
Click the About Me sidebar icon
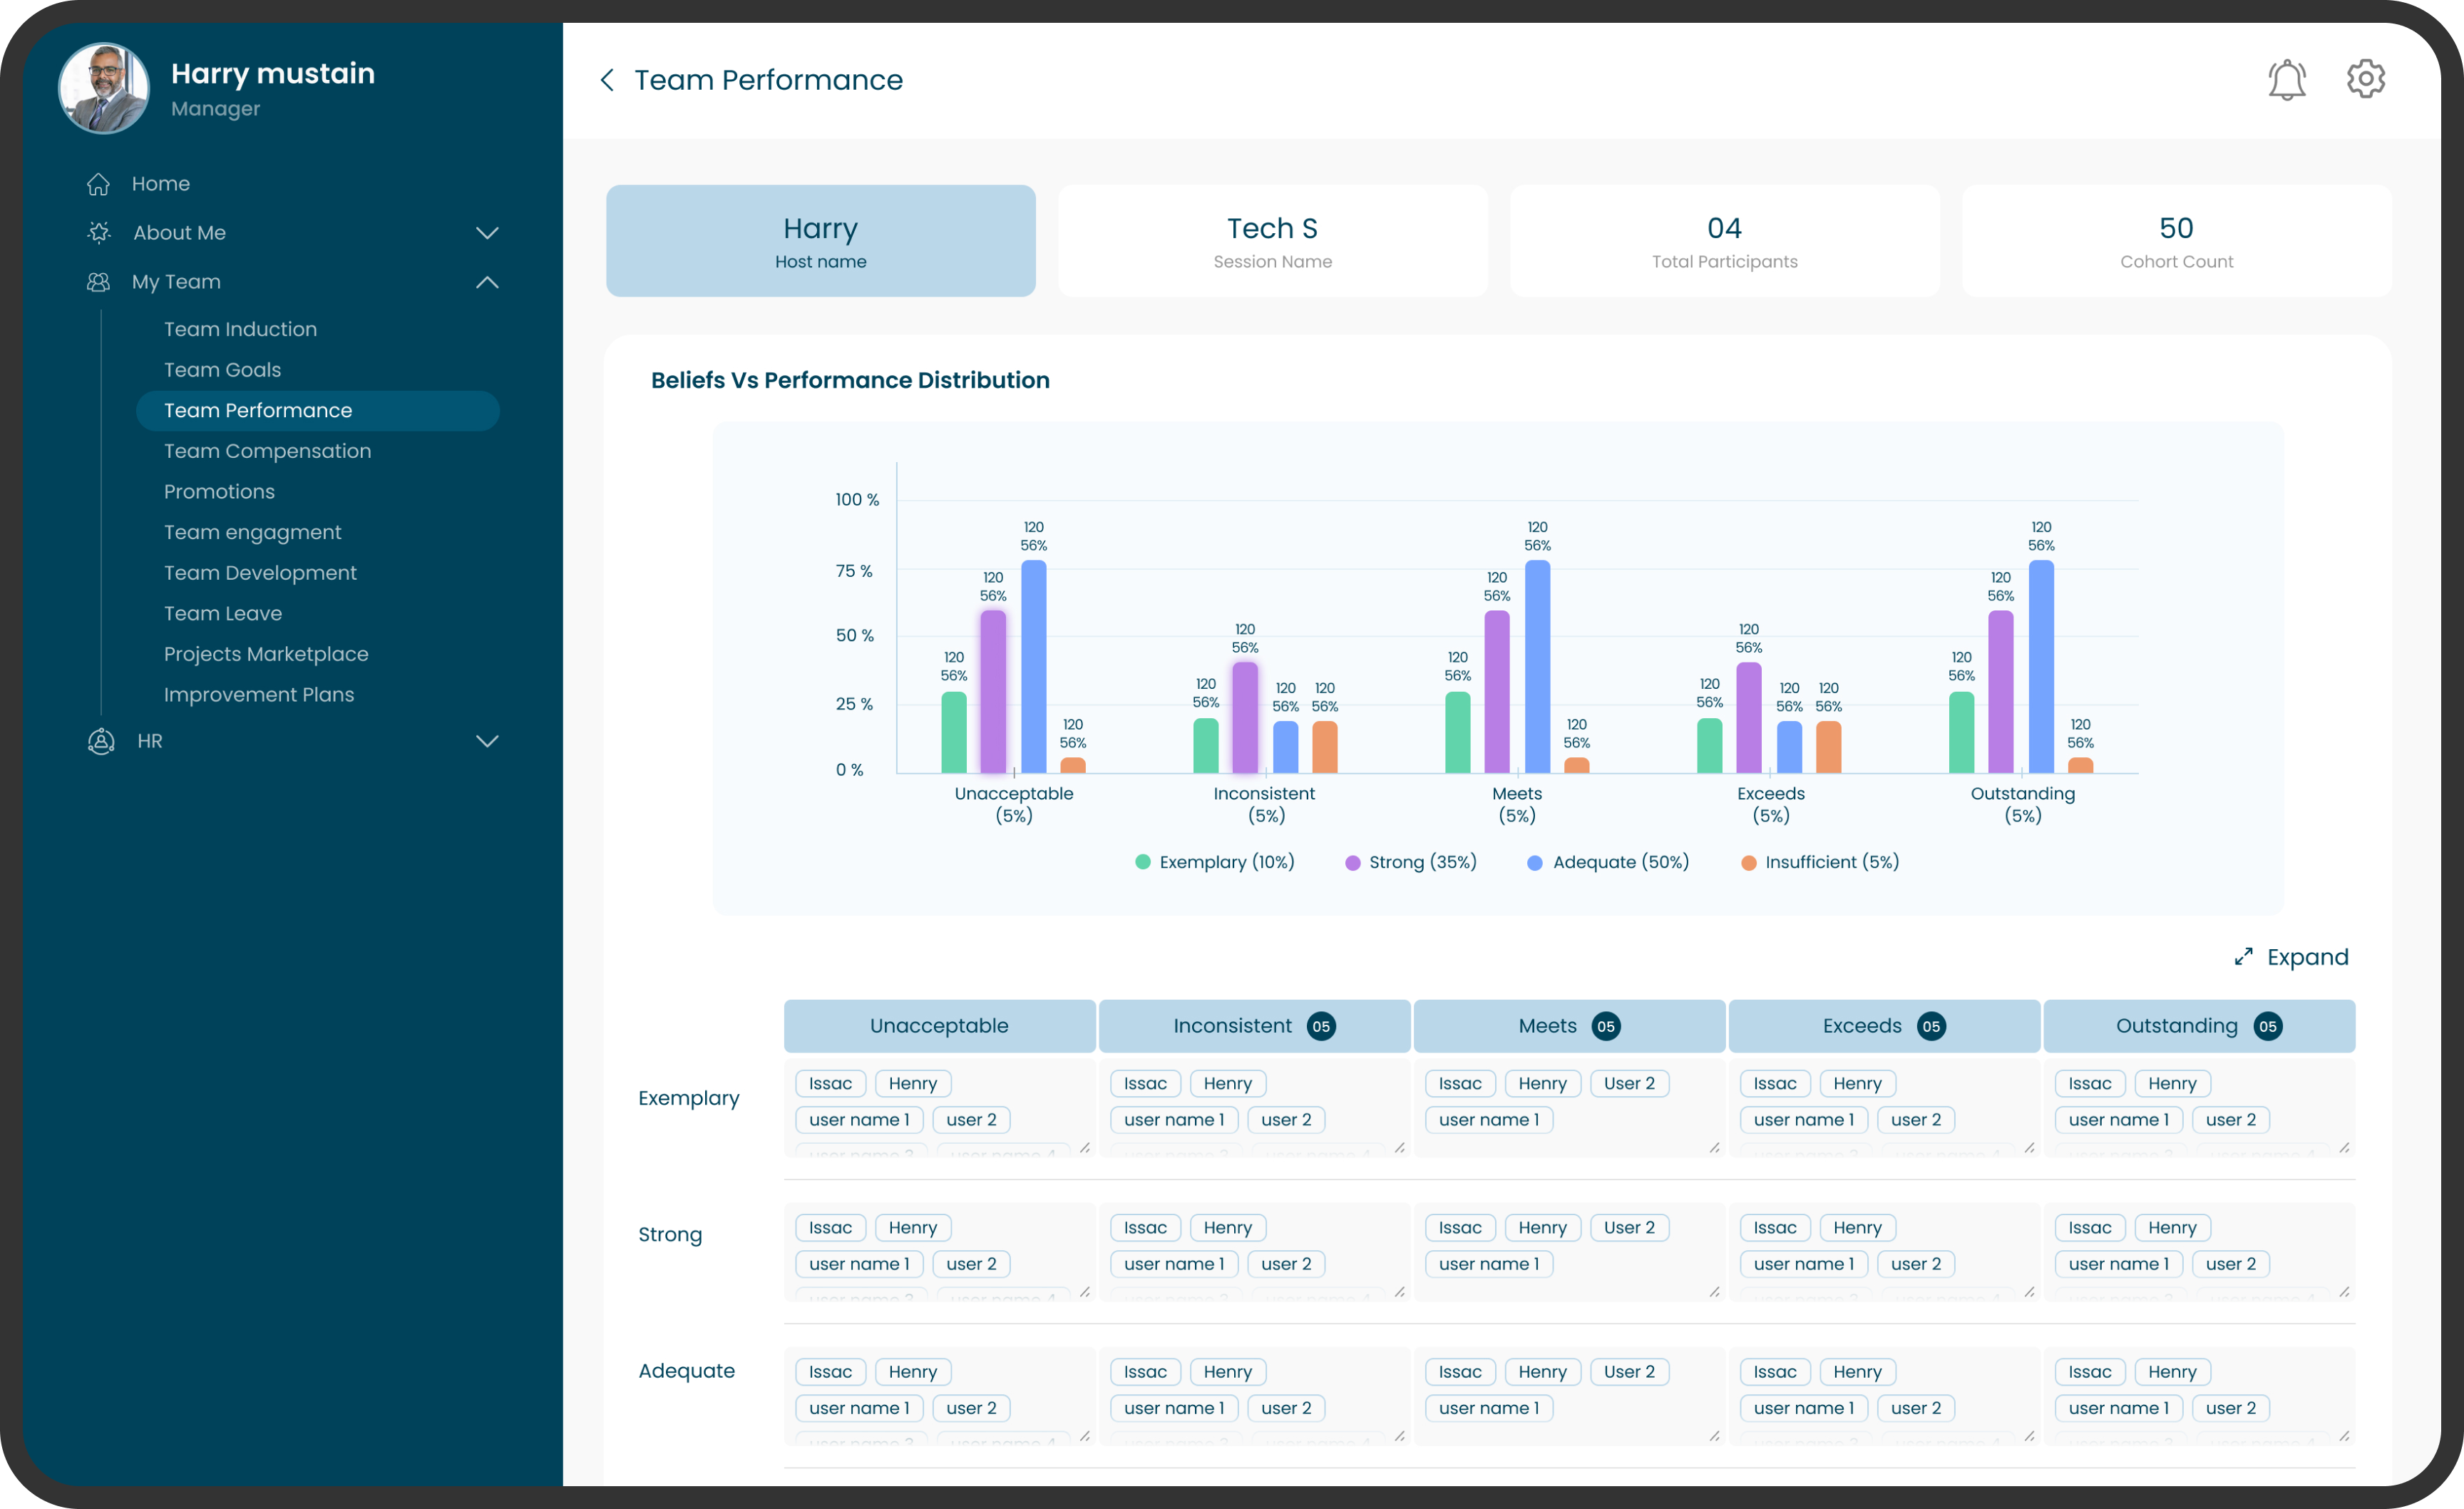tap(98, 233)
